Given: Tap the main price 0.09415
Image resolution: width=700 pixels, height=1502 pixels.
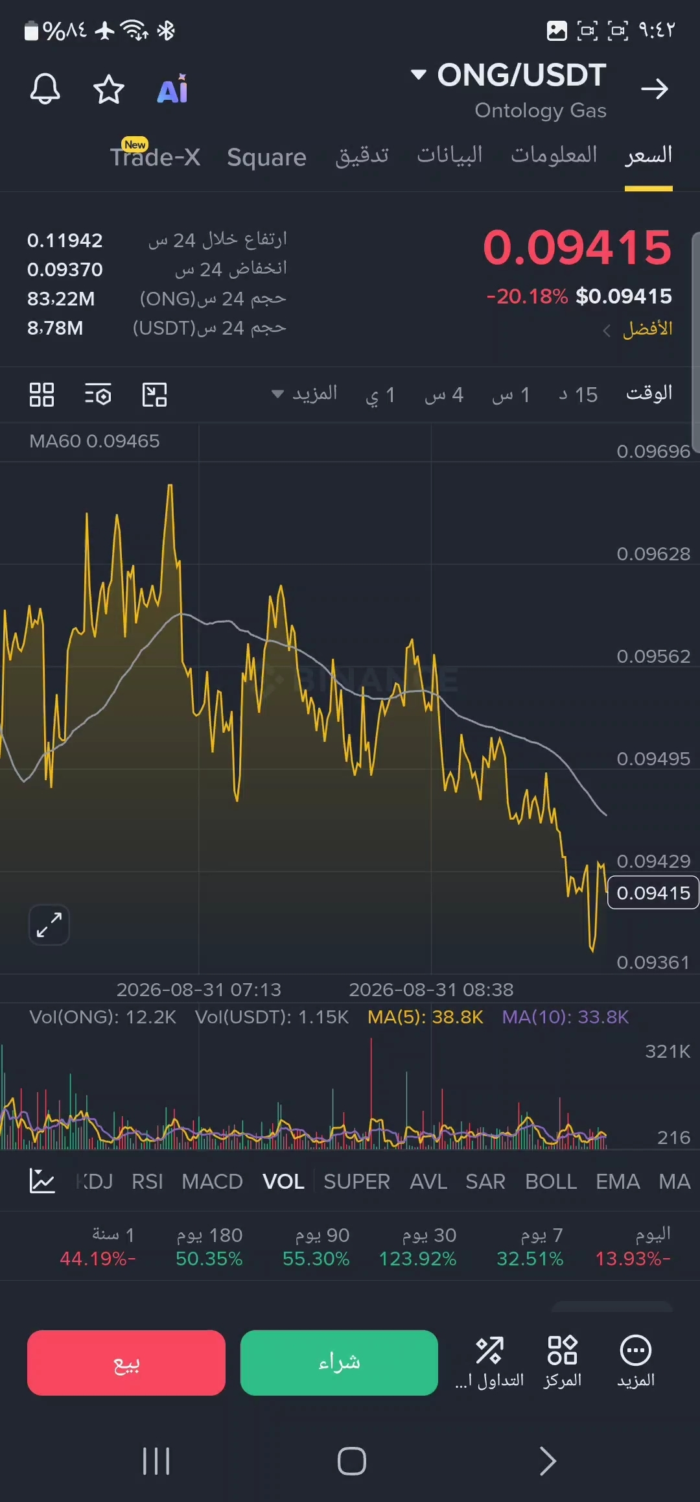Looking at the screenshot, I should (577, 247).
